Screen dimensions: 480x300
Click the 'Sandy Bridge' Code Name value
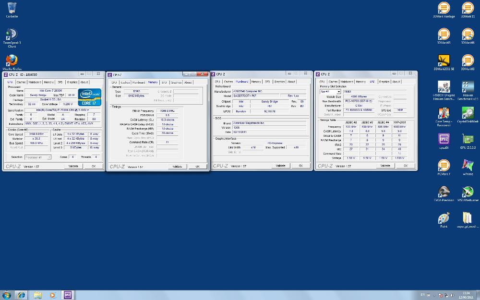tap(38, 95)
